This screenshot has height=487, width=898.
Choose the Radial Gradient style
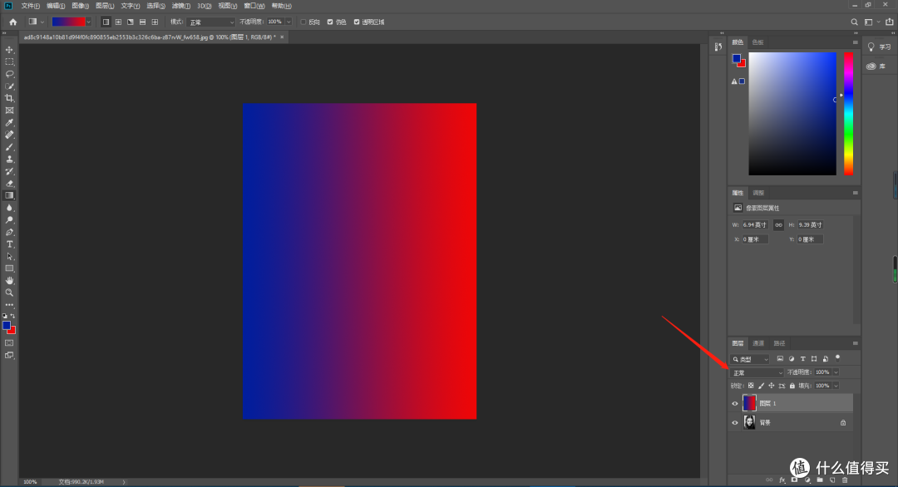[118, 22]
